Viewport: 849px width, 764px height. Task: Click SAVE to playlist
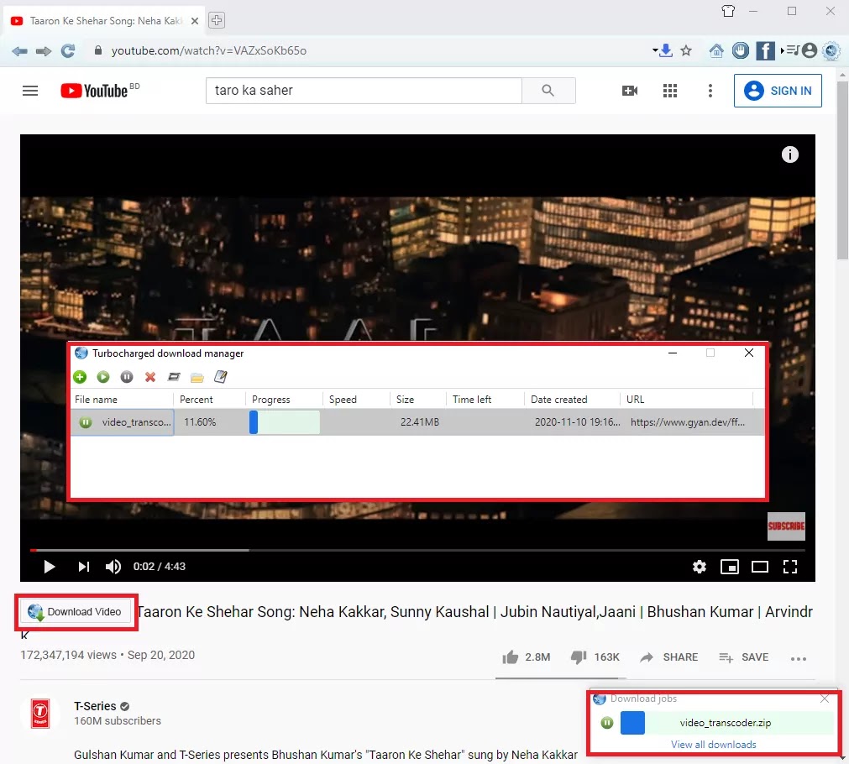[743, 657]
